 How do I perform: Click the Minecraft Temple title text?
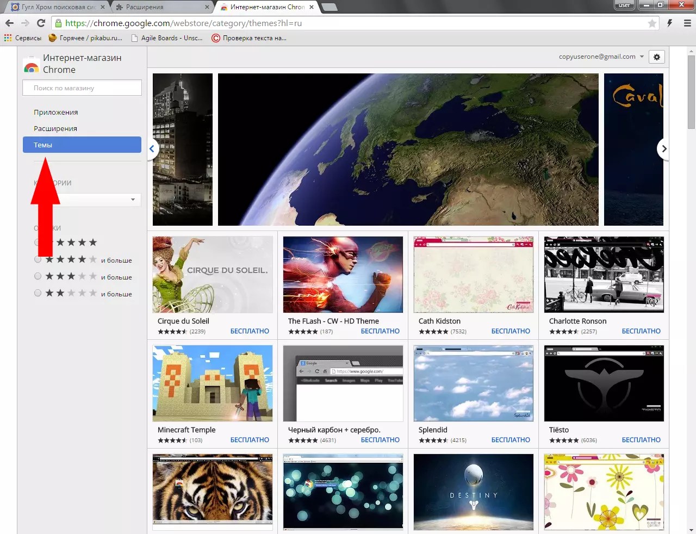187,430
